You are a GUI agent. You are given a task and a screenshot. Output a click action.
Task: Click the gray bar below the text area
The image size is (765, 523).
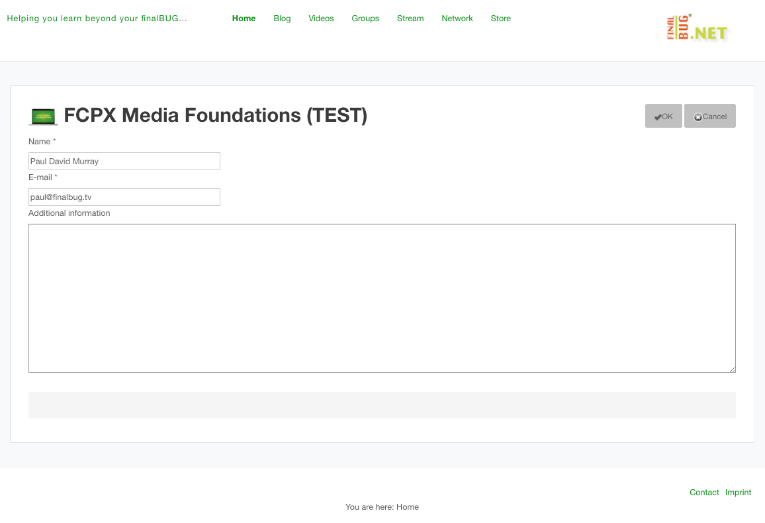pyautogui.click(x=382, y=405)
